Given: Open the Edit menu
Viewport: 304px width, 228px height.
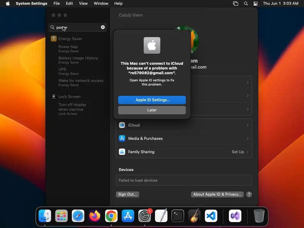Looking at the screenshot, I should coord(69,4).
